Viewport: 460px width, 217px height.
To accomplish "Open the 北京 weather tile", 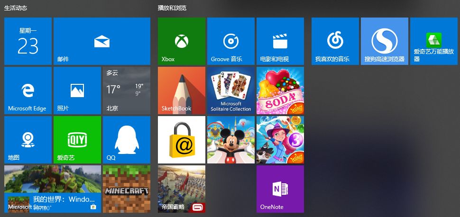I will point(127,90).
